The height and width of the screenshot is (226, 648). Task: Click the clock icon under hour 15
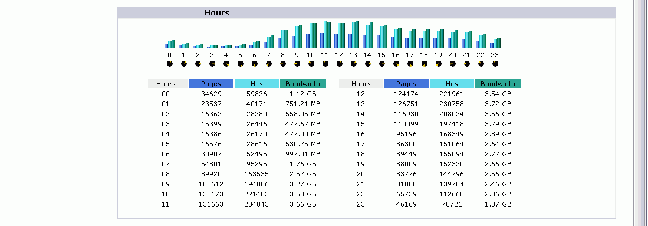[382, 64]
